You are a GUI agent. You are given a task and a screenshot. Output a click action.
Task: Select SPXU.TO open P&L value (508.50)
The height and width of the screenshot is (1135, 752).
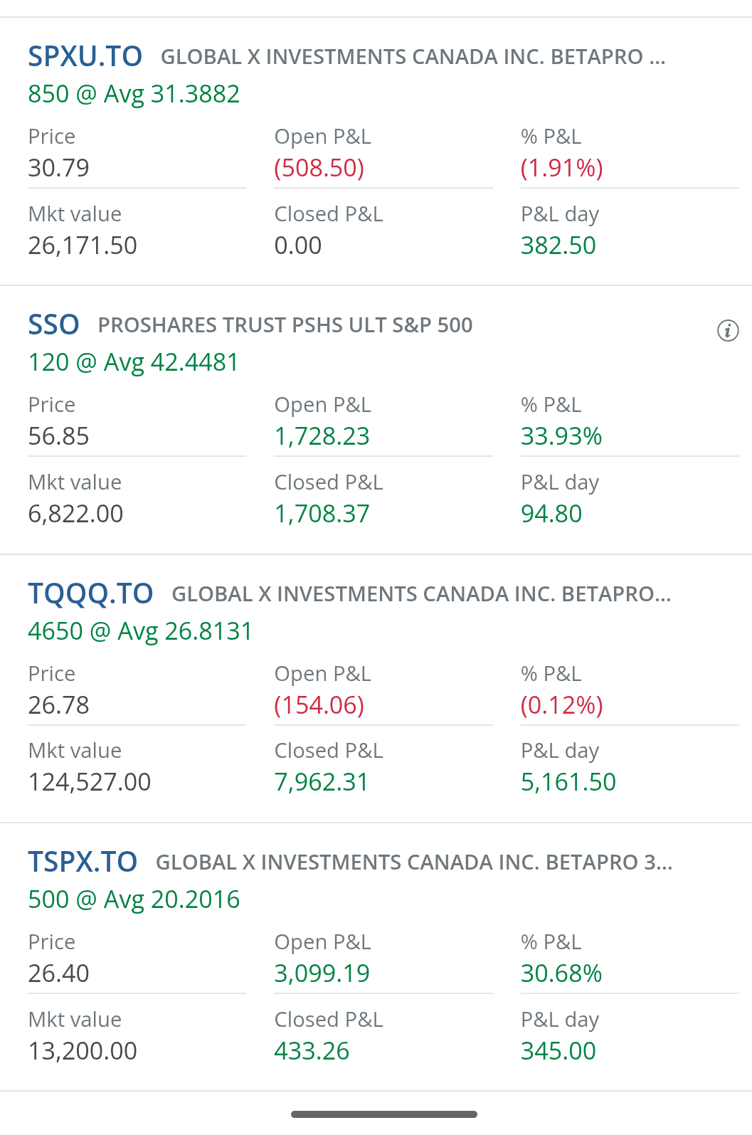pyautogui.click(x=319, y=168)
